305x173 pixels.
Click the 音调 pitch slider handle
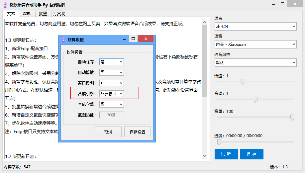[255, 100]
